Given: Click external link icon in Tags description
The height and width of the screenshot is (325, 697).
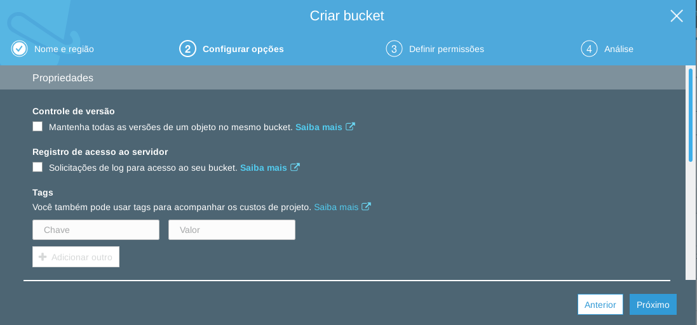Looking at the screenshot, I should click(366, 207).
